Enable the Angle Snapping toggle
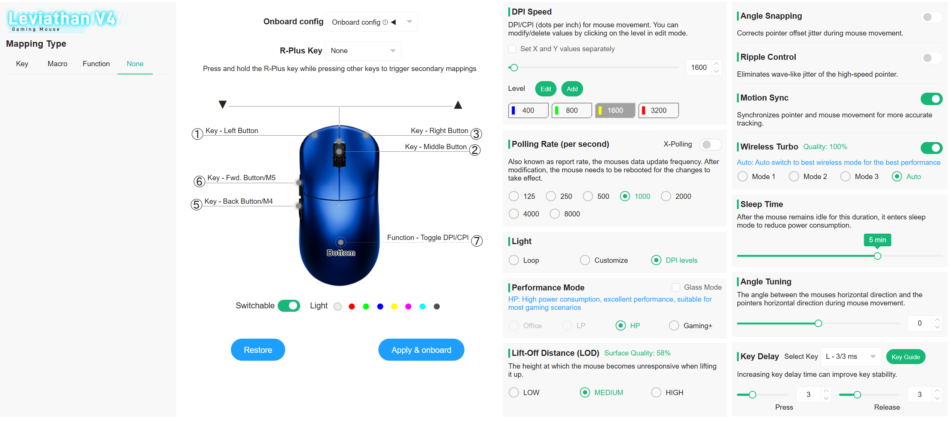 pos(931,17)
